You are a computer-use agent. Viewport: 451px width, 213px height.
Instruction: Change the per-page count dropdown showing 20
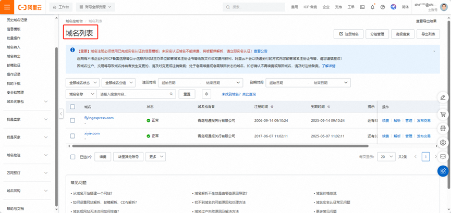tap(386, 157)
